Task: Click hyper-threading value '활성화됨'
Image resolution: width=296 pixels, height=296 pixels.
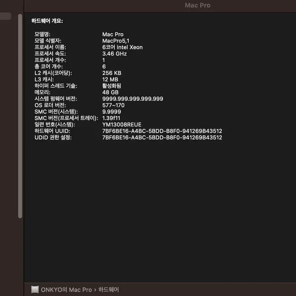Action: click(x=111, y=86)
